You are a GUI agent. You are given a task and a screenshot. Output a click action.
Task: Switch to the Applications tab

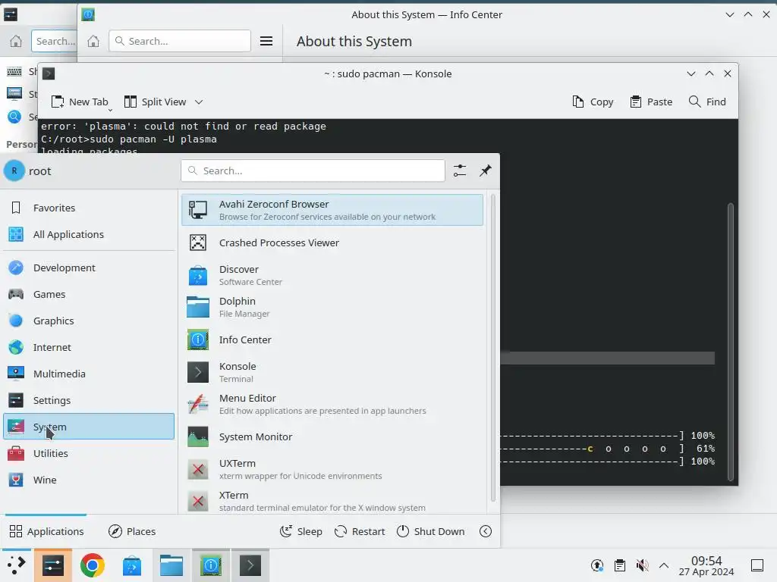[x=46, y=531]
